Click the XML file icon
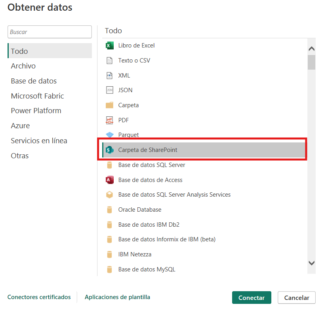 click(x=110, y=76)
